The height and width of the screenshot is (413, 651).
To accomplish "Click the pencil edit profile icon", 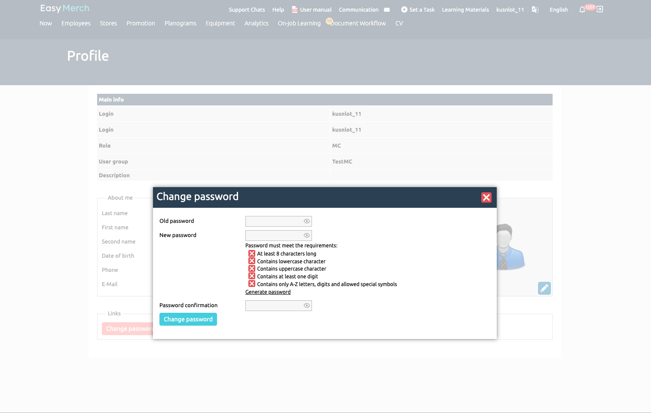I will tap(544, 288).
